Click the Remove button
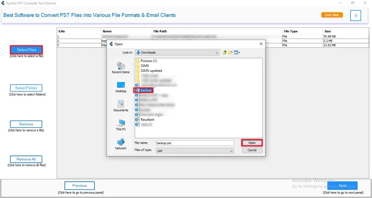This screenshot has width=372, height=198. coord(26,124)
